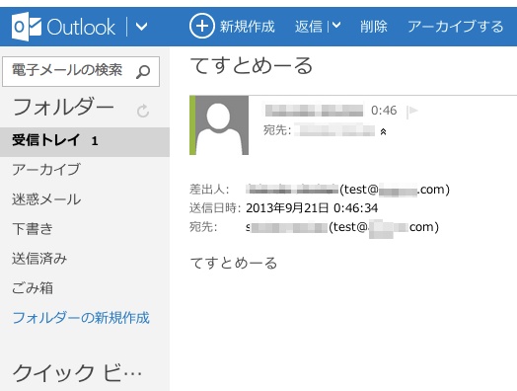Click the Outlook logo icon
The height and width of the screenshot is (391, 517).
27,27
